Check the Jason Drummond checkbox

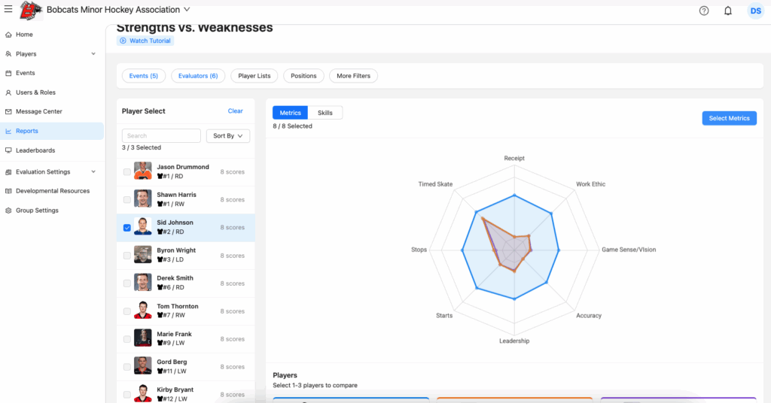point(126,172)
